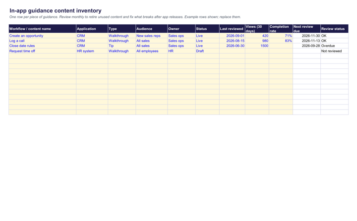Select 'Sales ops' in 'Log a call' row
The image size is (357, 221).
[181, 41]
